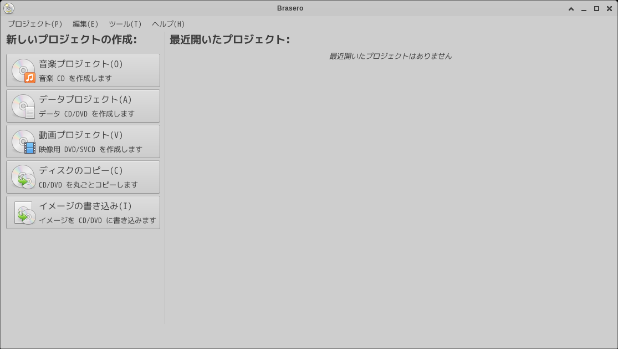
Task: Click the audio CD disc icon
Action: tap(24, 71)
